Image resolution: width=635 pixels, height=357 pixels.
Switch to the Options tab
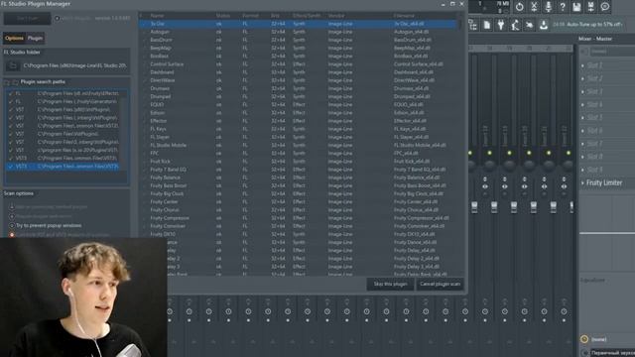click(x=14, y=38)
